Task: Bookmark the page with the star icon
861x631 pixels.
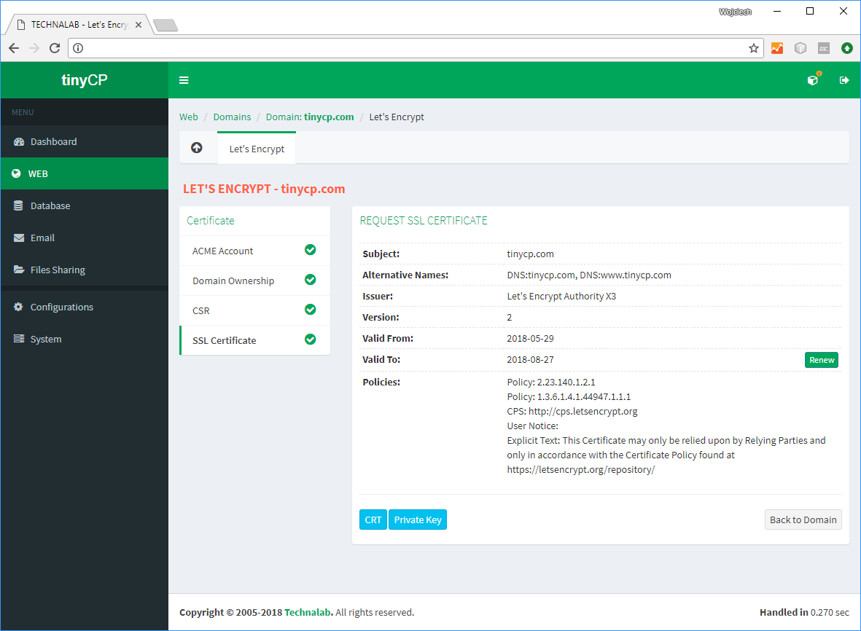Action: pyautogui.click(x=753, y=48)
